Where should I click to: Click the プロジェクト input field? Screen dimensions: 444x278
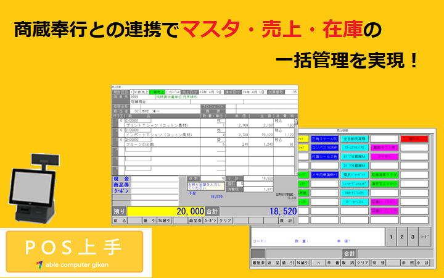231,106
